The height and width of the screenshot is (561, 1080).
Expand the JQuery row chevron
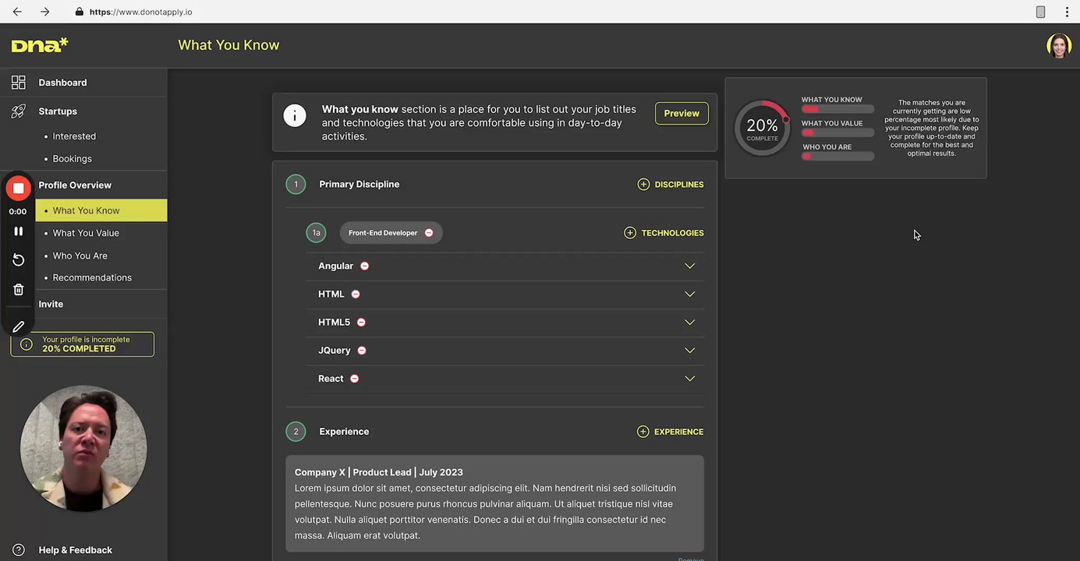[x=689, y=351]
